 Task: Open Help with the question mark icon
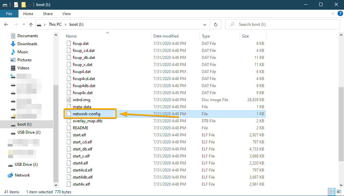point(340,14)
